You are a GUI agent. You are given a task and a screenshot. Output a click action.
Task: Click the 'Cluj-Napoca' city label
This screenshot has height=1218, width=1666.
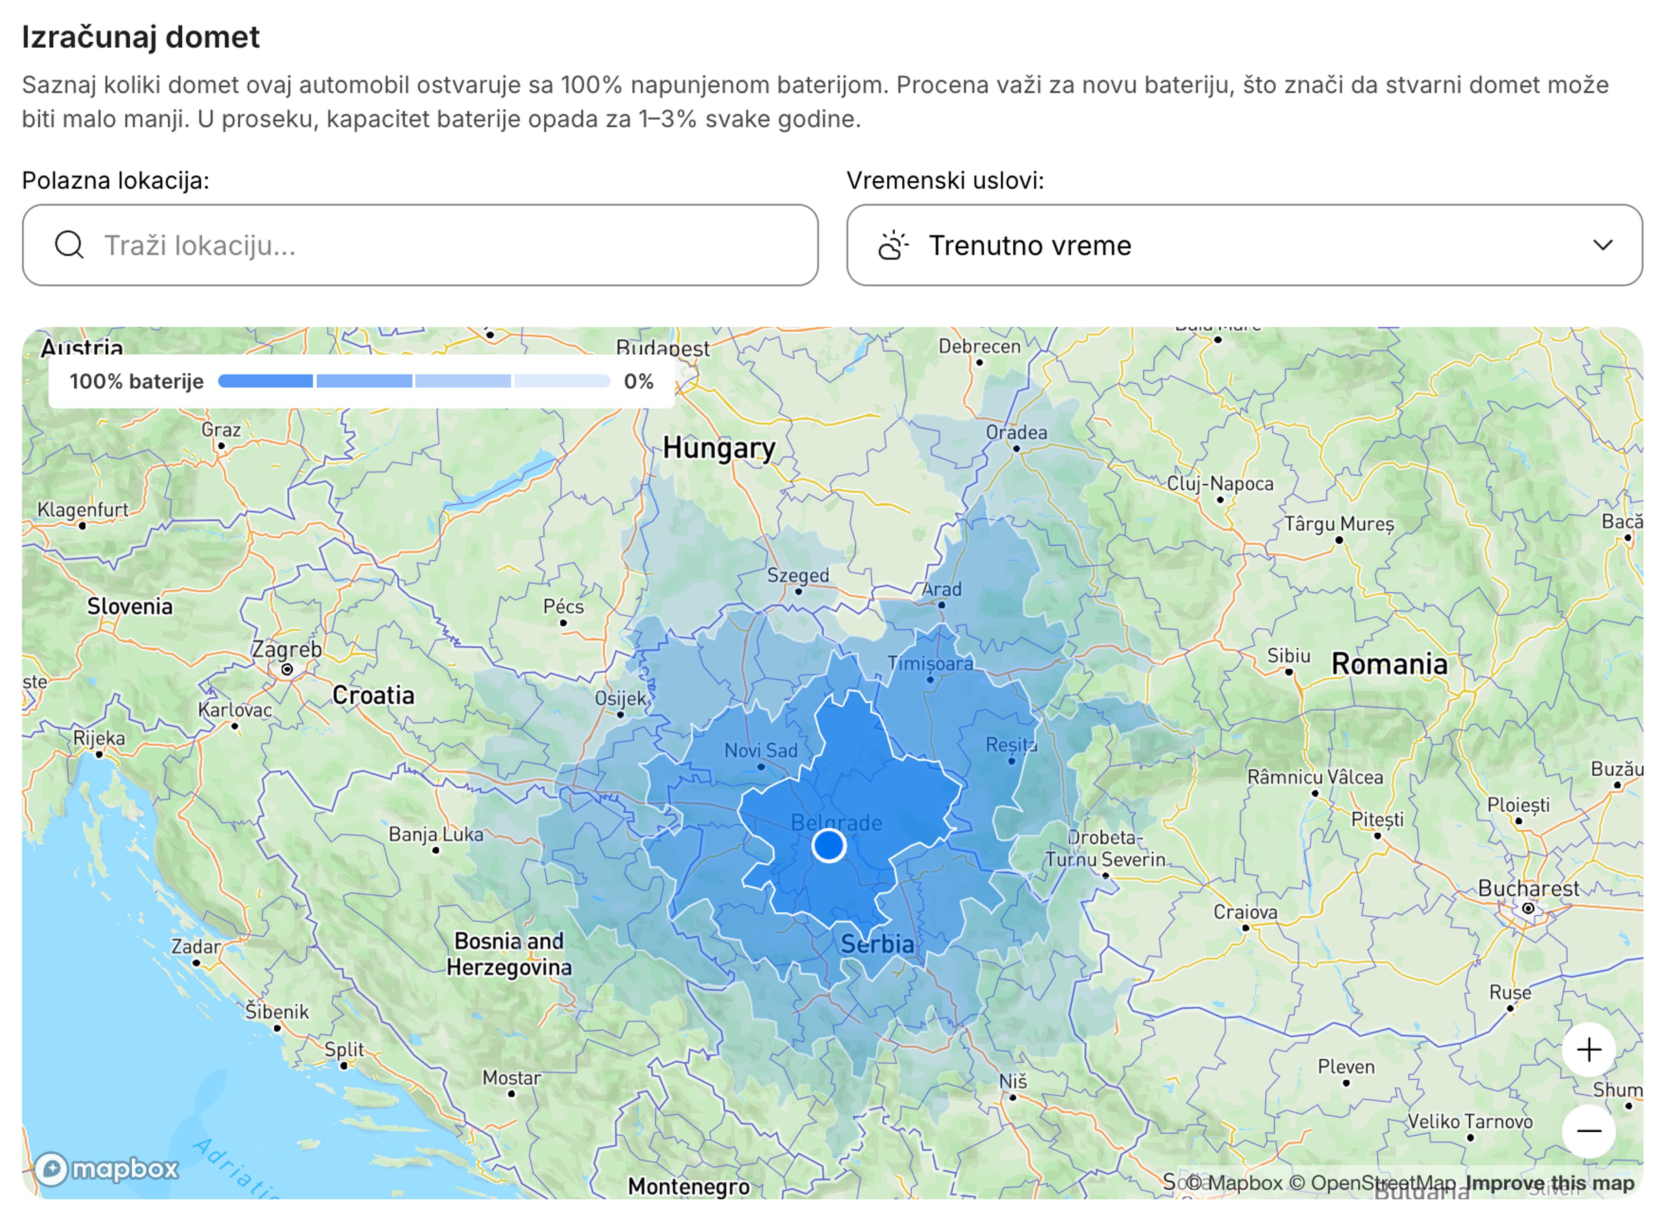point(1220,483)
